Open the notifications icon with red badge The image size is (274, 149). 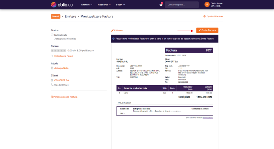click(161, 5)
